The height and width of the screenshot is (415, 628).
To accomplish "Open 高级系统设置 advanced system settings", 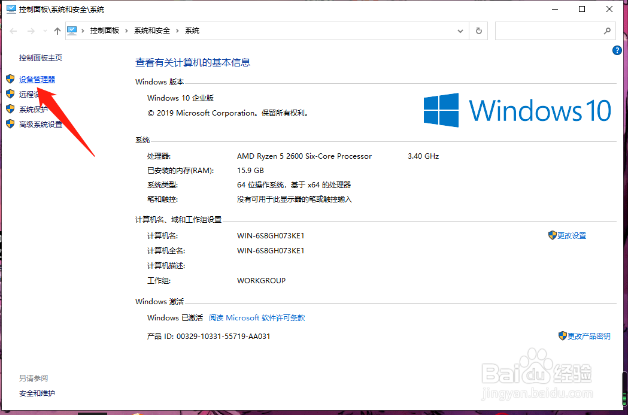I will (x=41, y=125).
